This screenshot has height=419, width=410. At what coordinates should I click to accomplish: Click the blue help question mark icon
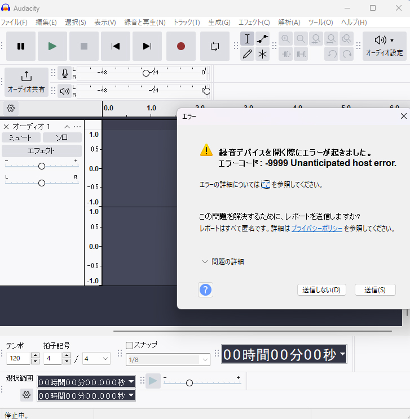coord(205,289)
